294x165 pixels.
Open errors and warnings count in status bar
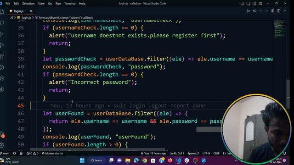coord(32,153)
